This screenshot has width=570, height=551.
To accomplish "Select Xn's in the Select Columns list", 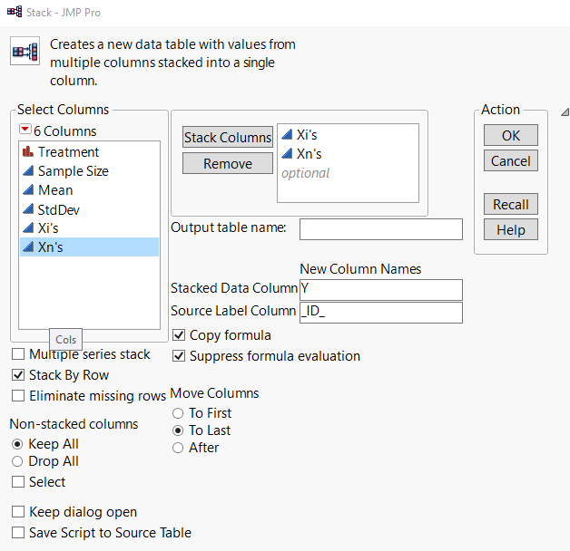I will [53, 247].
